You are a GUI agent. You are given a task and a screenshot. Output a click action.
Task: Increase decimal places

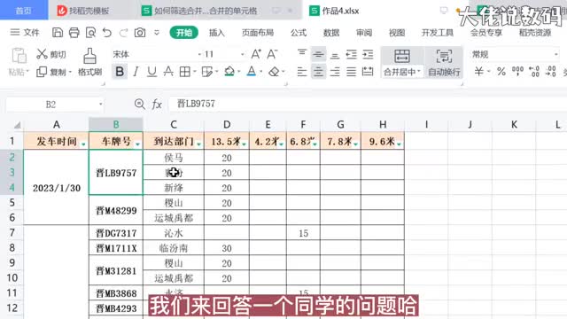pos(534,72)
